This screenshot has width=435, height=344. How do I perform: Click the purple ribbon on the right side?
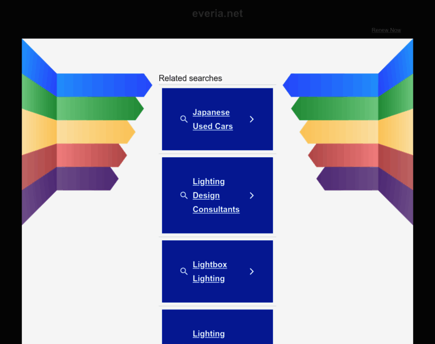349,178
